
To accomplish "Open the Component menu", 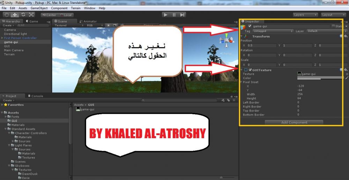I will pos(59,8).
